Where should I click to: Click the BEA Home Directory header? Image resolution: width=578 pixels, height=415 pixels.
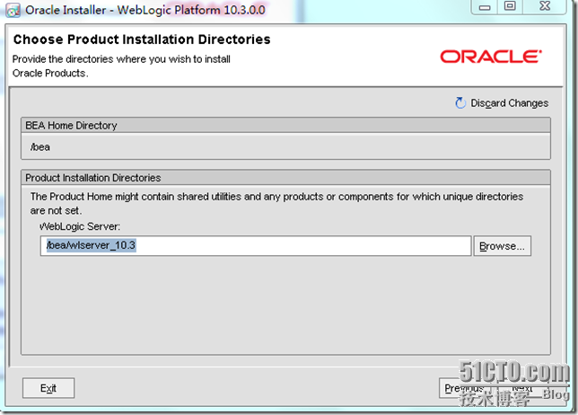pos(285,126)
